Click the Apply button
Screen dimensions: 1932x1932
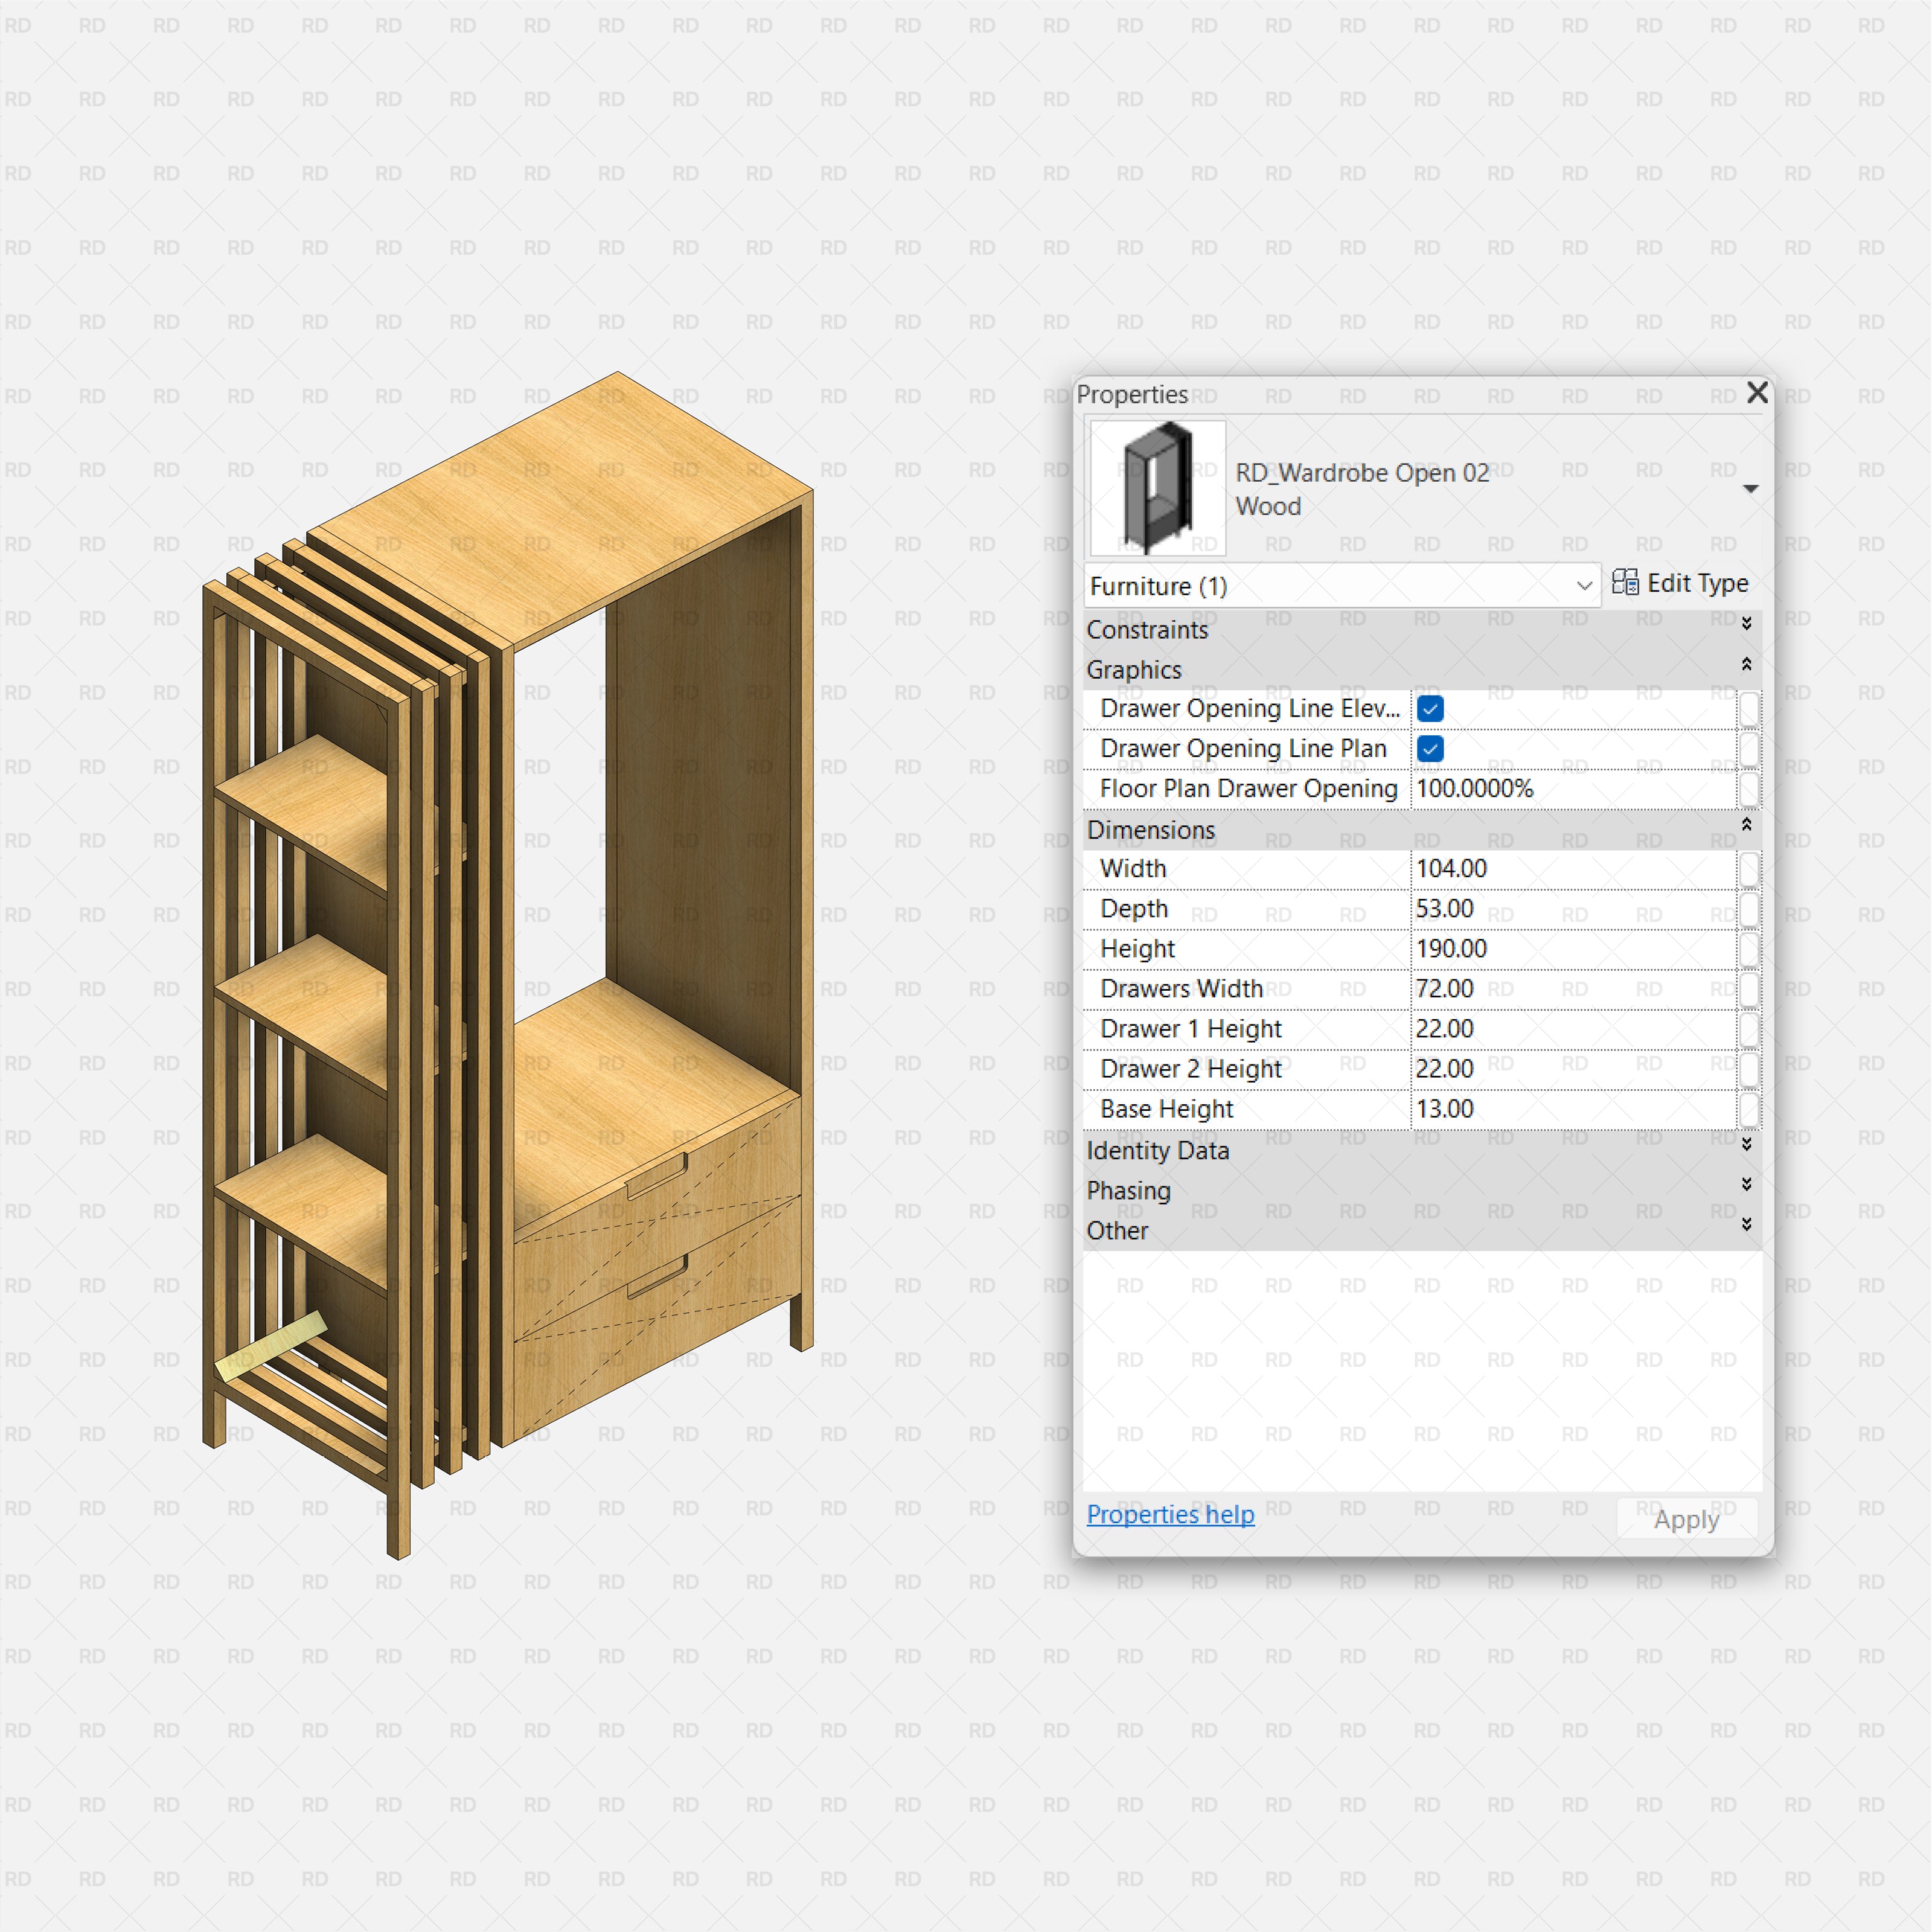pos(1686,1518)
